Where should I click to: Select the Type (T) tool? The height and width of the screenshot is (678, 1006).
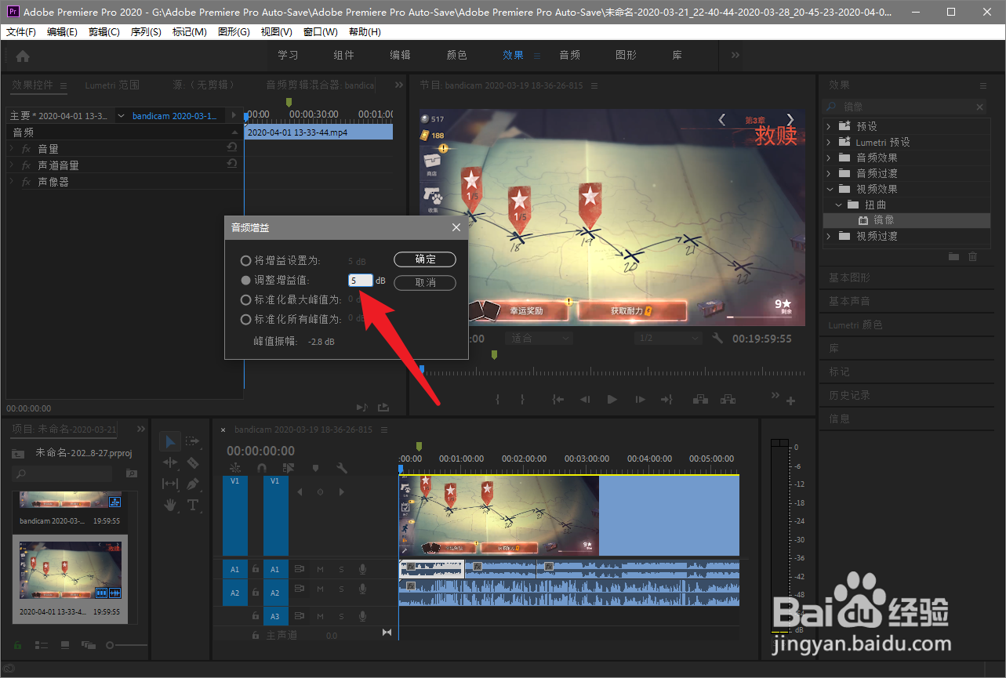point(193,506)
